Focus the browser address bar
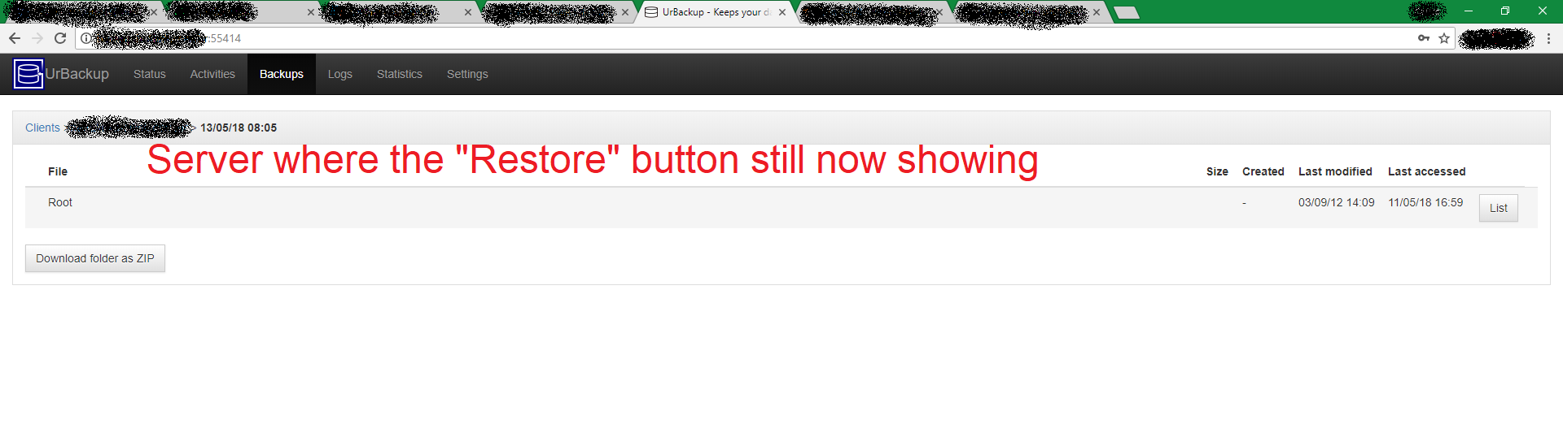 pos(749,38)
